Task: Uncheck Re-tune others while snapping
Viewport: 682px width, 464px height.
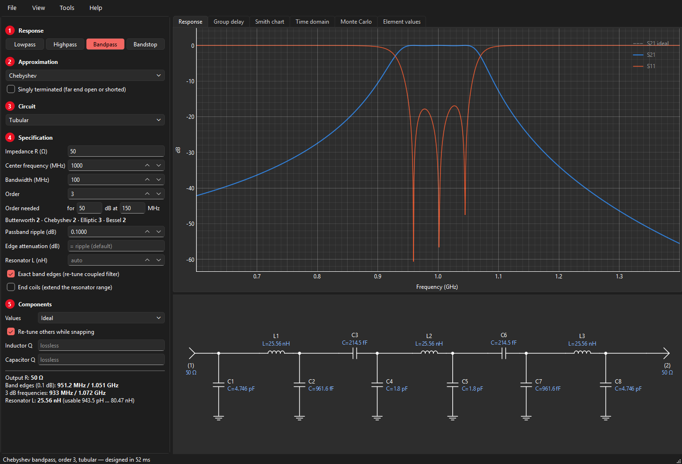Action: pyautogui.click(x=11, y=331)
